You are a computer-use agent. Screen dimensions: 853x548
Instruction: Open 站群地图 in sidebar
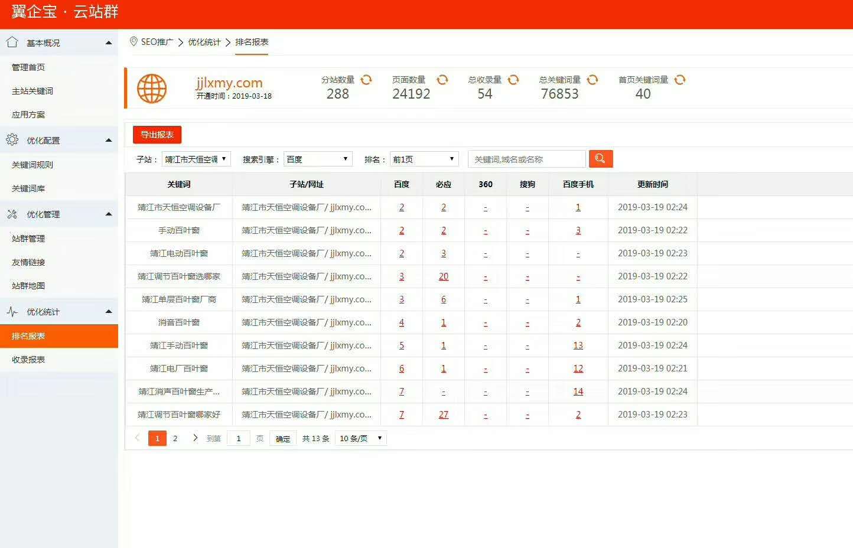[28, 286]
